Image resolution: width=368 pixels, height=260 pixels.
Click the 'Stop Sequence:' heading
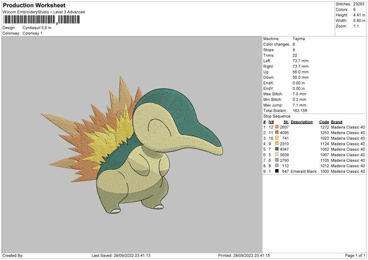277,116
